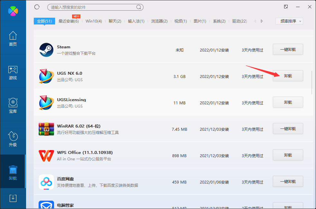Click the 11 MB size value
This screenshot has width=316, height=209.
(x=180, y=103)
